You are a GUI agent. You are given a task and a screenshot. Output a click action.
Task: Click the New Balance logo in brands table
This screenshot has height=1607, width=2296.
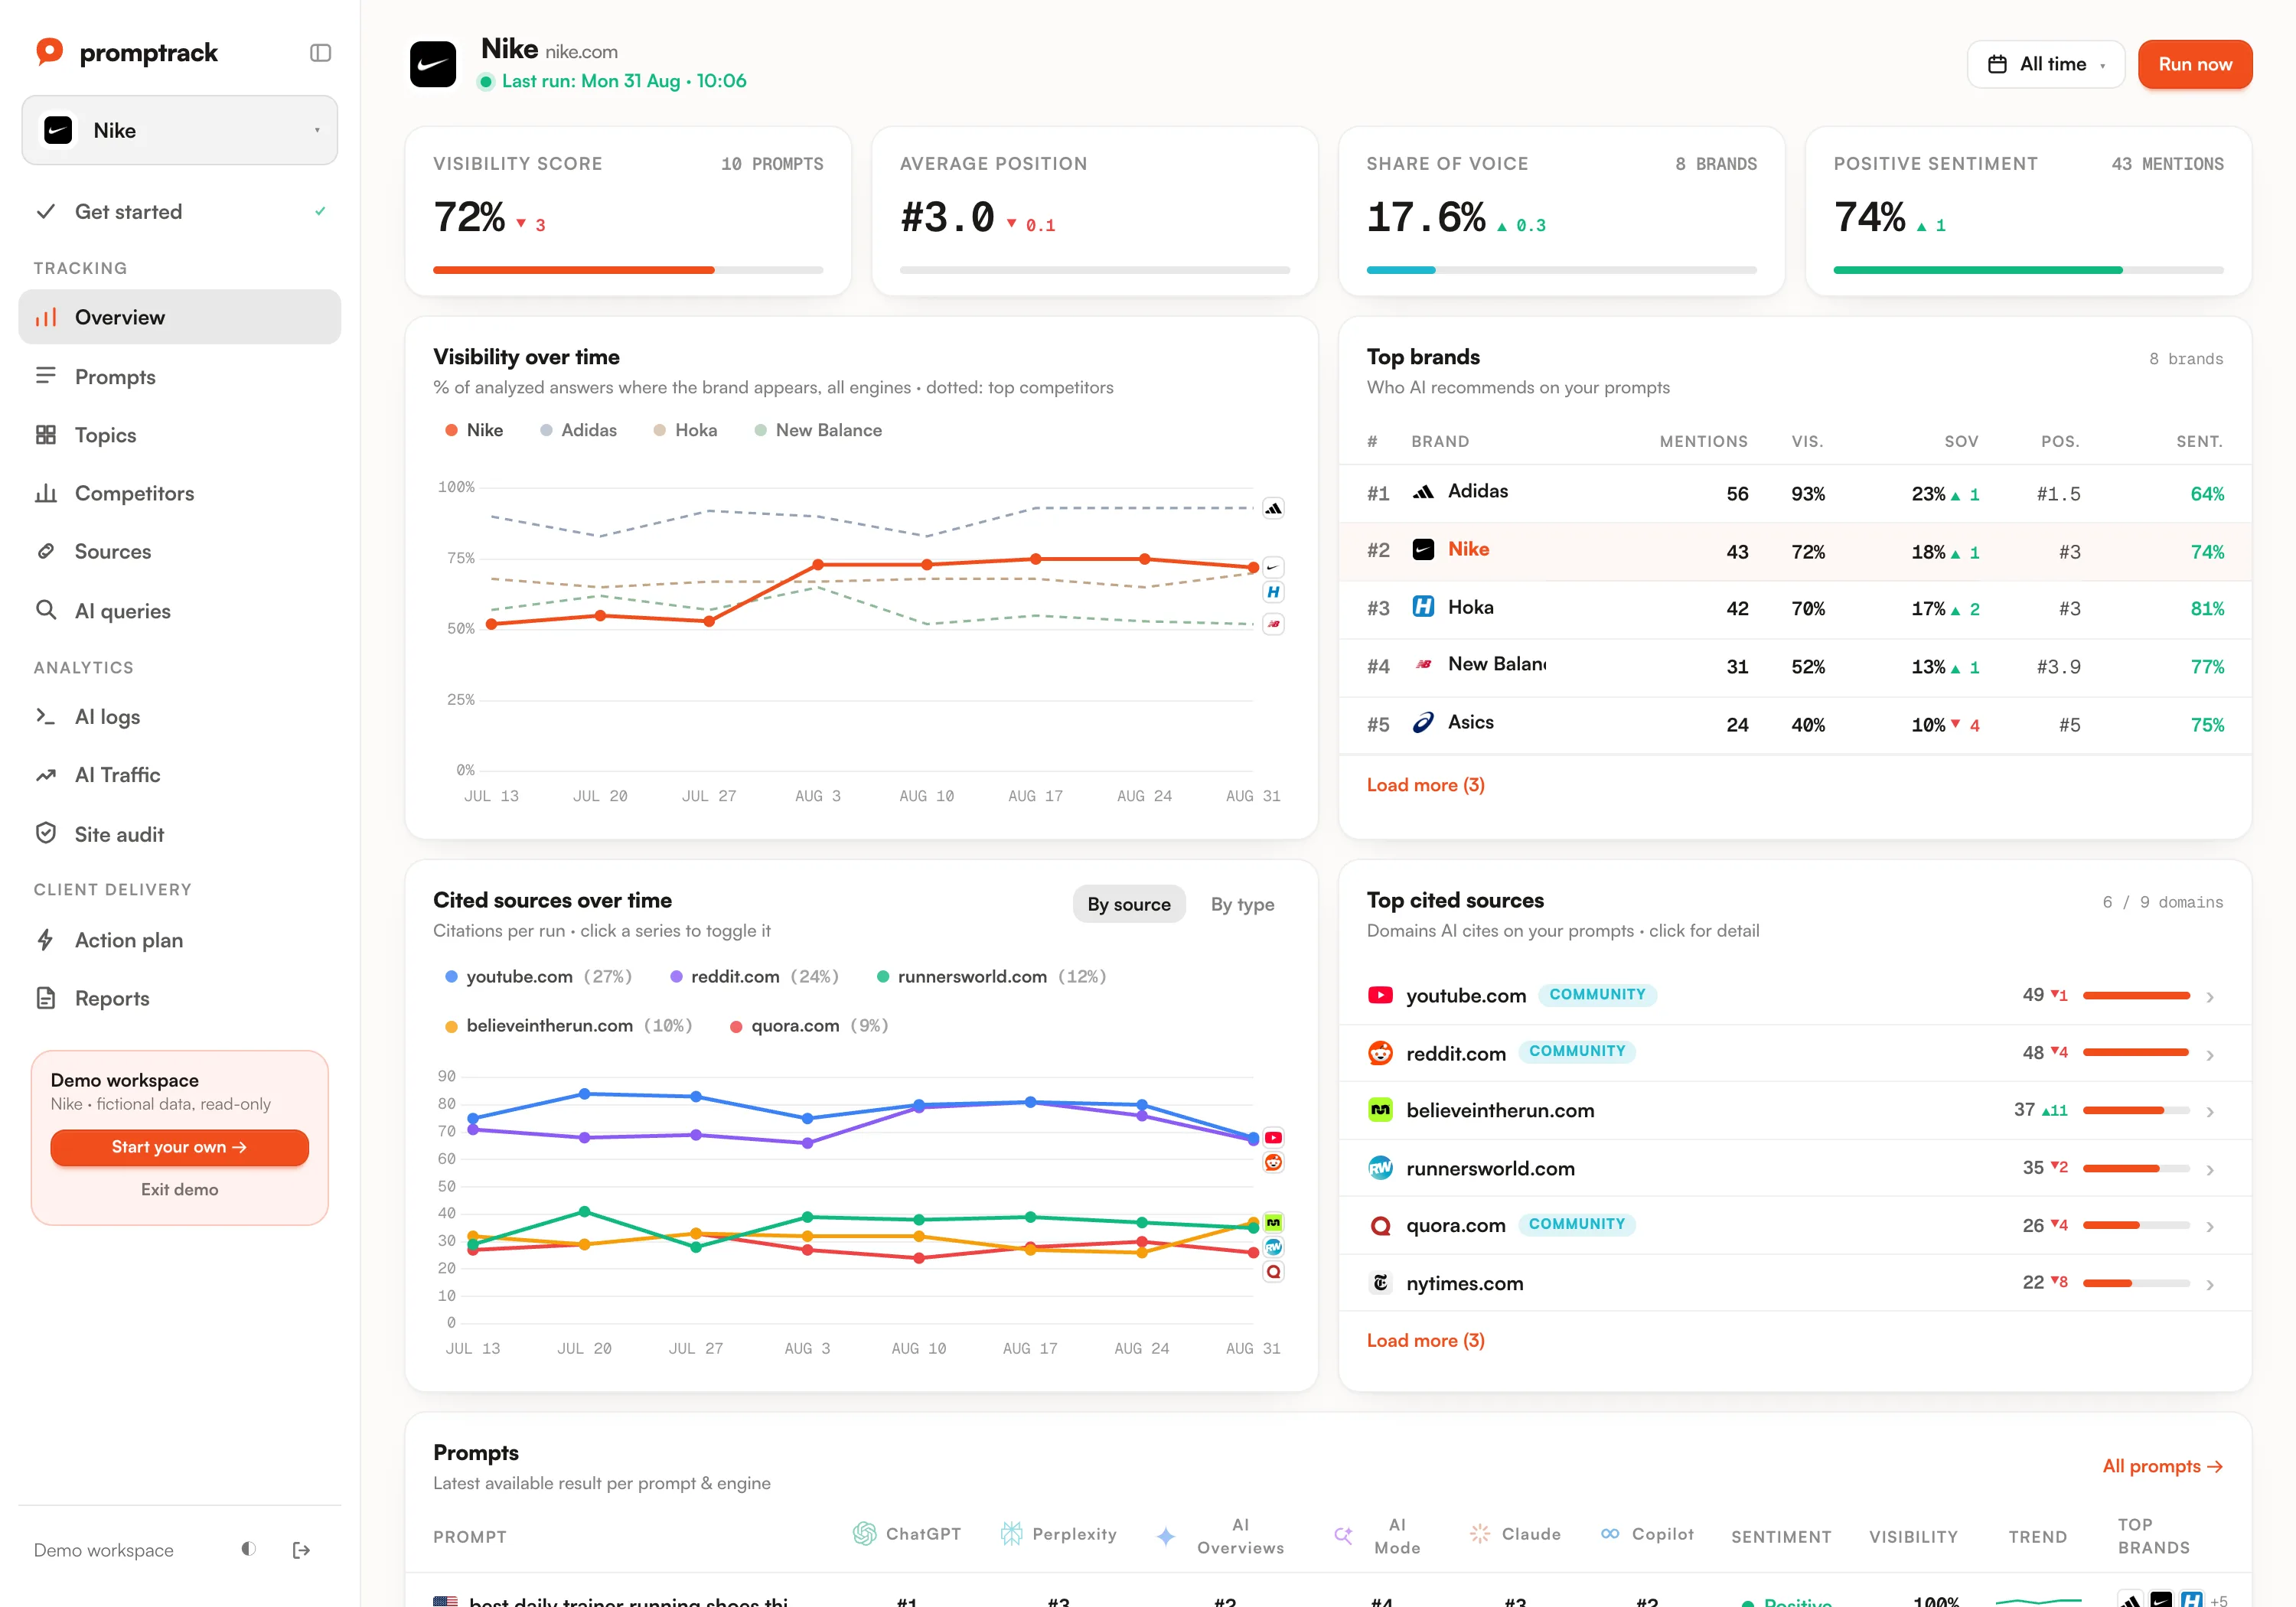(x=1423, y=665)
